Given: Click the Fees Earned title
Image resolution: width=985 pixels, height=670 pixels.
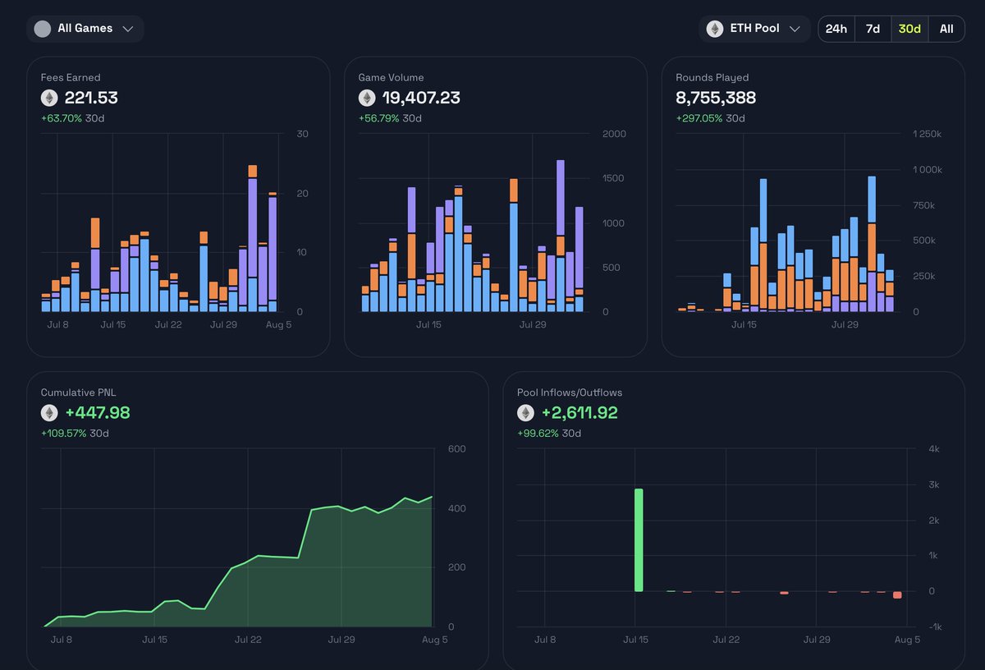Looking at the screenshot, I should pyautogui.click(x=71, y=77).
